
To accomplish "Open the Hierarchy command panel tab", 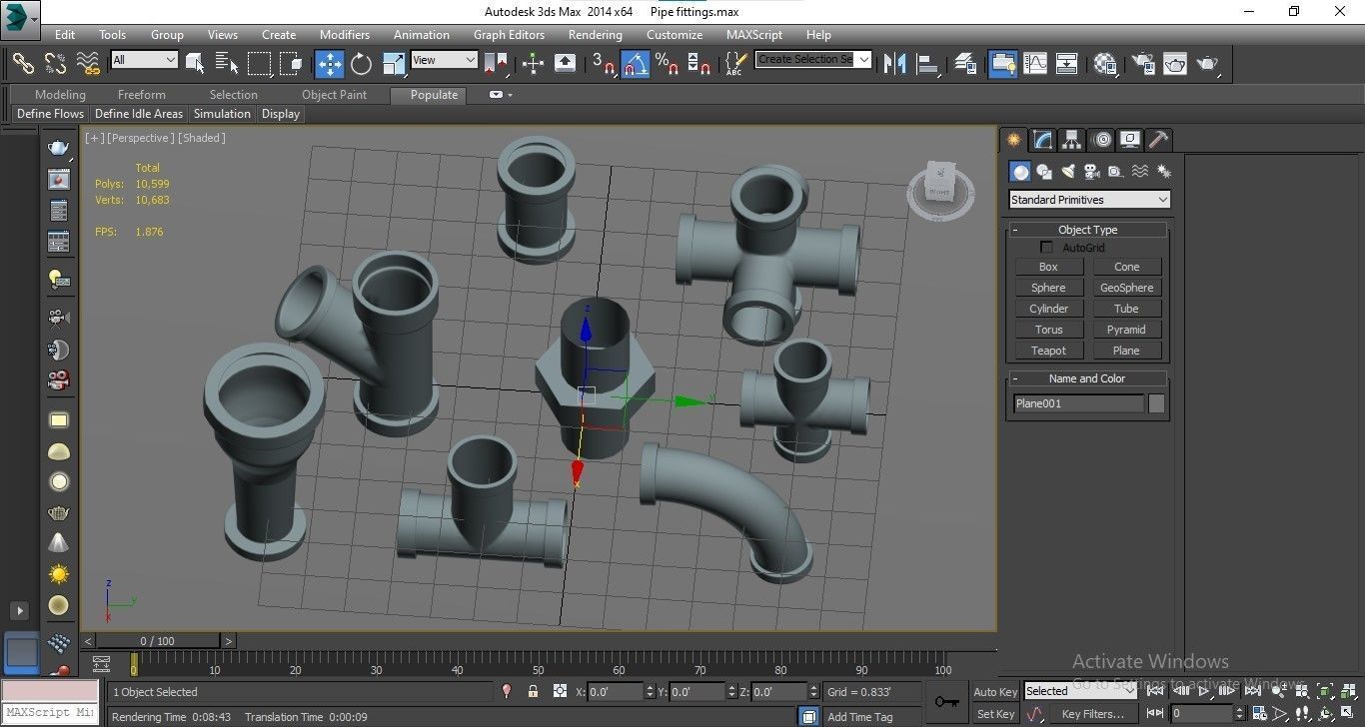I will (1071, 140).
